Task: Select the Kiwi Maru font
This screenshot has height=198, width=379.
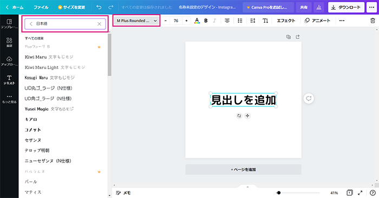Action: pyautogui.click(x=49, y=57)
